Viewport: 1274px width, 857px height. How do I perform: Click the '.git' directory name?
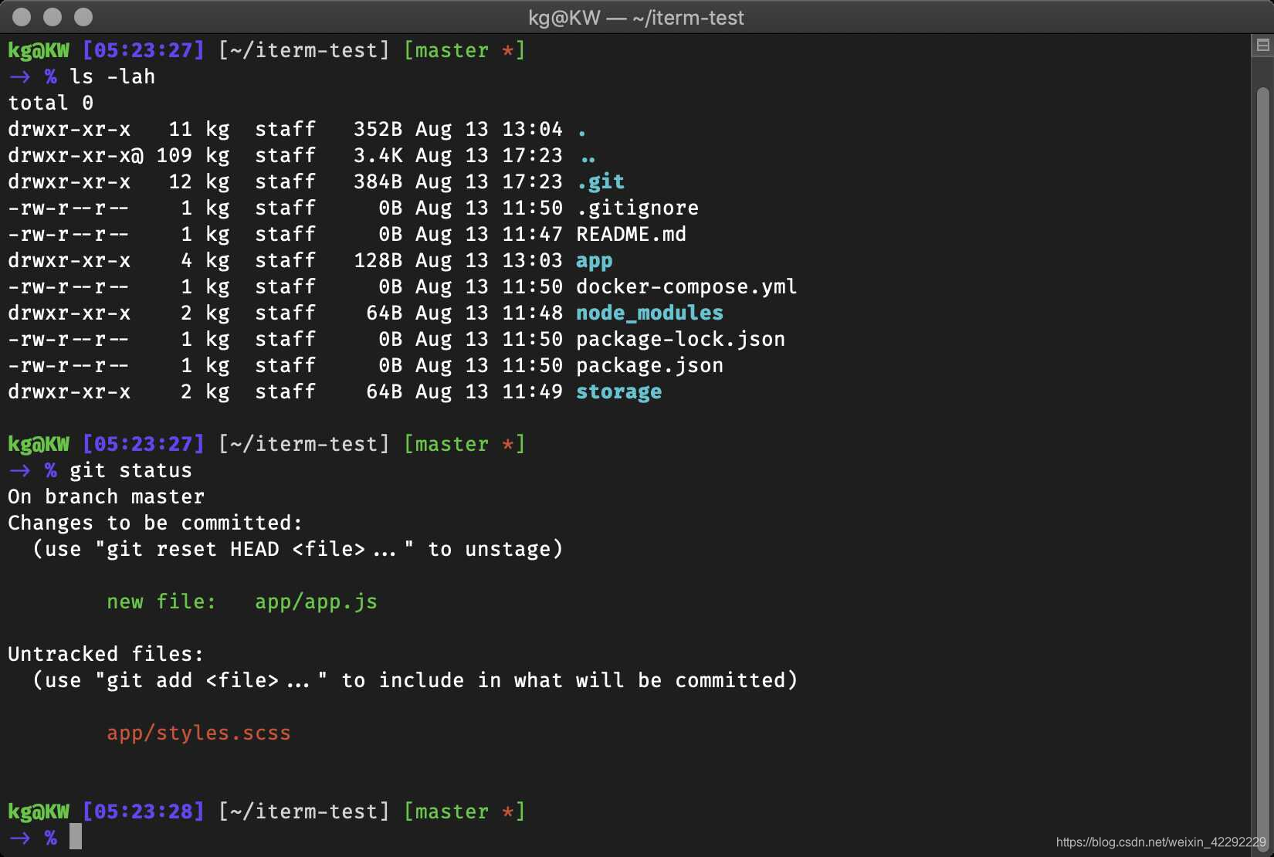click(x=601, y=181)
